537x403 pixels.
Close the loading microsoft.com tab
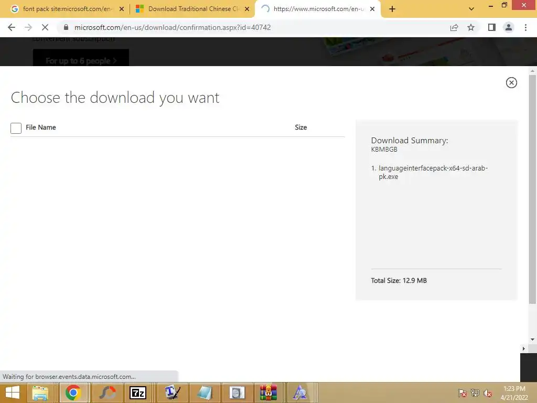[x=372, y=9]
